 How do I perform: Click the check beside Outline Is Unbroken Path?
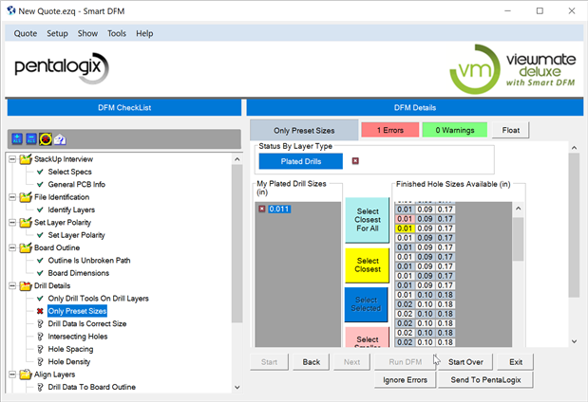[x=40, y=261]
